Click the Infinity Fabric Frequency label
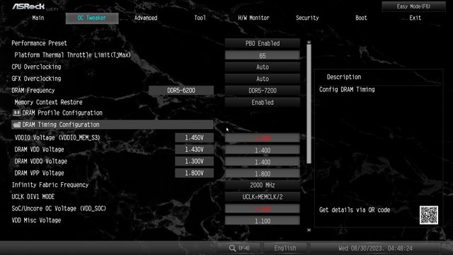Image resolution: width=453 pixels, height=255 pixels. 50,185
